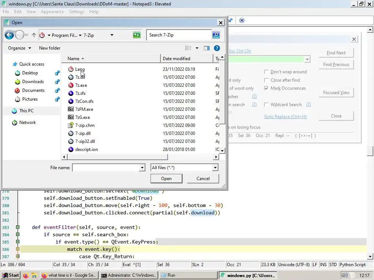374x280 pixels.
Task: Refresh the 7-Zip folder listing
Action: click(137, 35)
